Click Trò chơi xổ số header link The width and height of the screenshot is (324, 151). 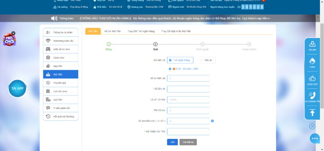pos(115,7)
